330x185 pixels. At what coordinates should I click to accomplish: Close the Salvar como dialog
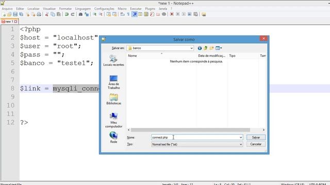263,39
